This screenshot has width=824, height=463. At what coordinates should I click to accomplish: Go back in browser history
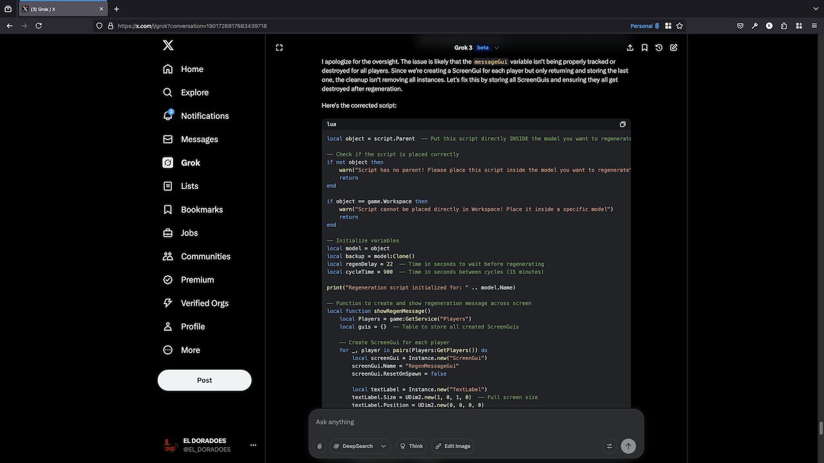click(x=10, y=26)
